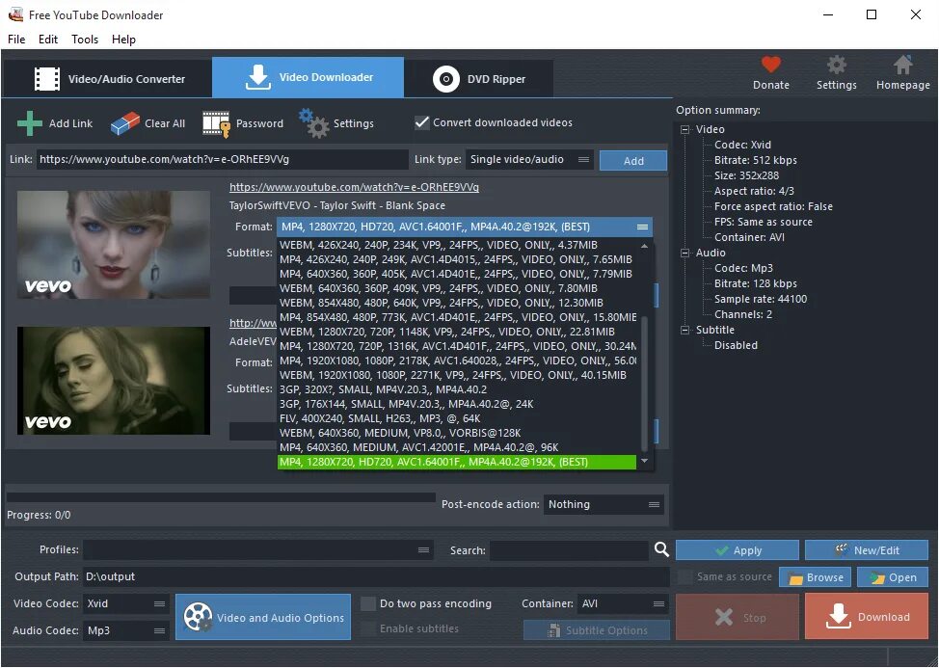Enable Do two pass encoding
Screen dimensions: 939x668
coord(367,603)
